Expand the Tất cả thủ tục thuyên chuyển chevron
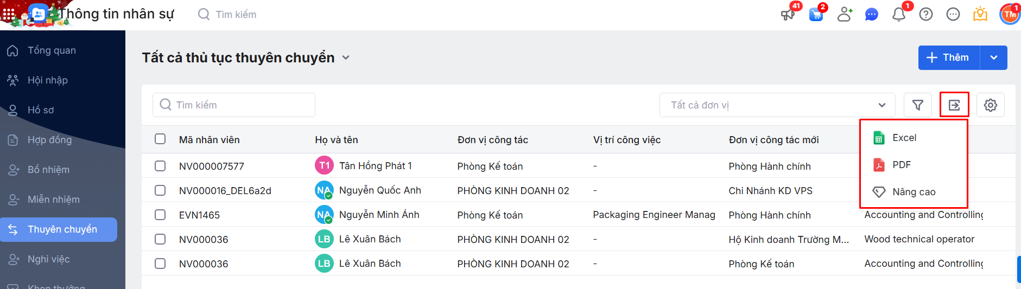The image size is (1021, 289). coord(346,57)
